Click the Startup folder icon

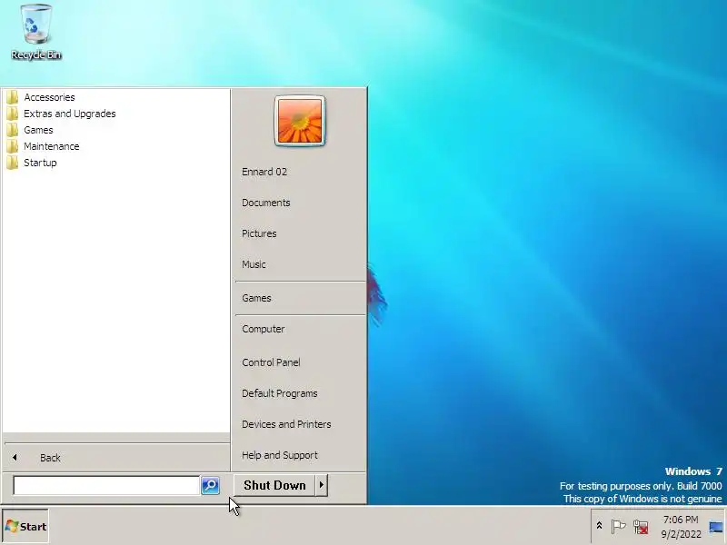(13, 163)
